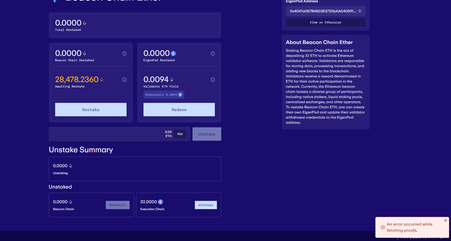Click the Unstaking label

[x=61, y=173]
